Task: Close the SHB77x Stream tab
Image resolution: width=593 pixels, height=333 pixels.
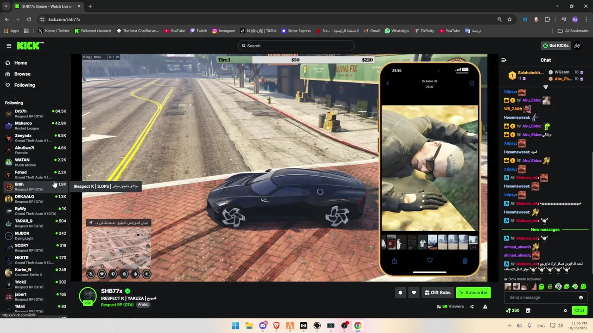Action: coord(79,6)
